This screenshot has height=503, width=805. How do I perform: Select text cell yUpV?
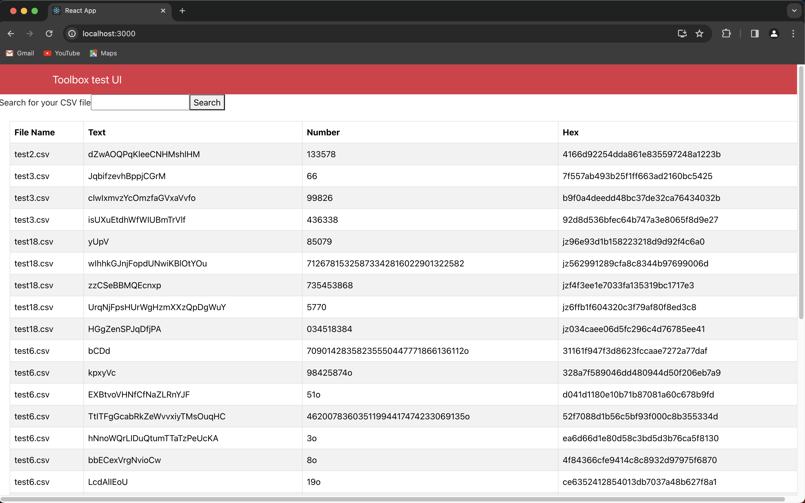click(193, 242)
